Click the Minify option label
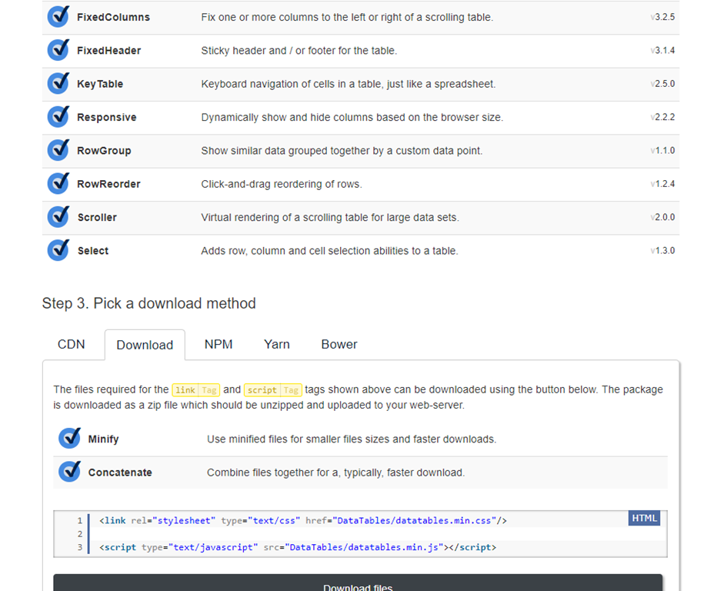Screen dimensions: 704x591 103,439
